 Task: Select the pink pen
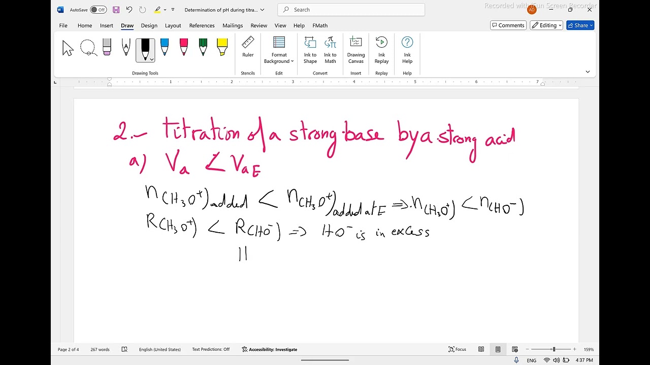pos(184,48)
